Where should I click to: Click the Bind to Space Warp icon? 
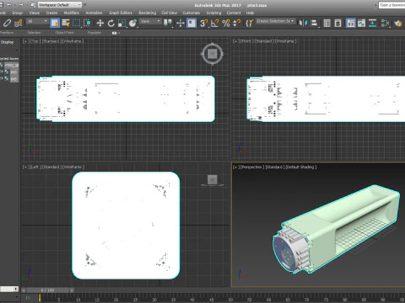click(x=19, y=23)
